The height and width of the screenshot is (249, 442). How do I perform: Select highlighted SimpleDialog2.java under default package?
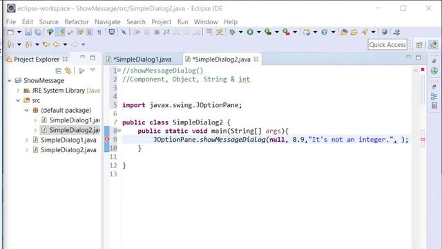(70, 130)
